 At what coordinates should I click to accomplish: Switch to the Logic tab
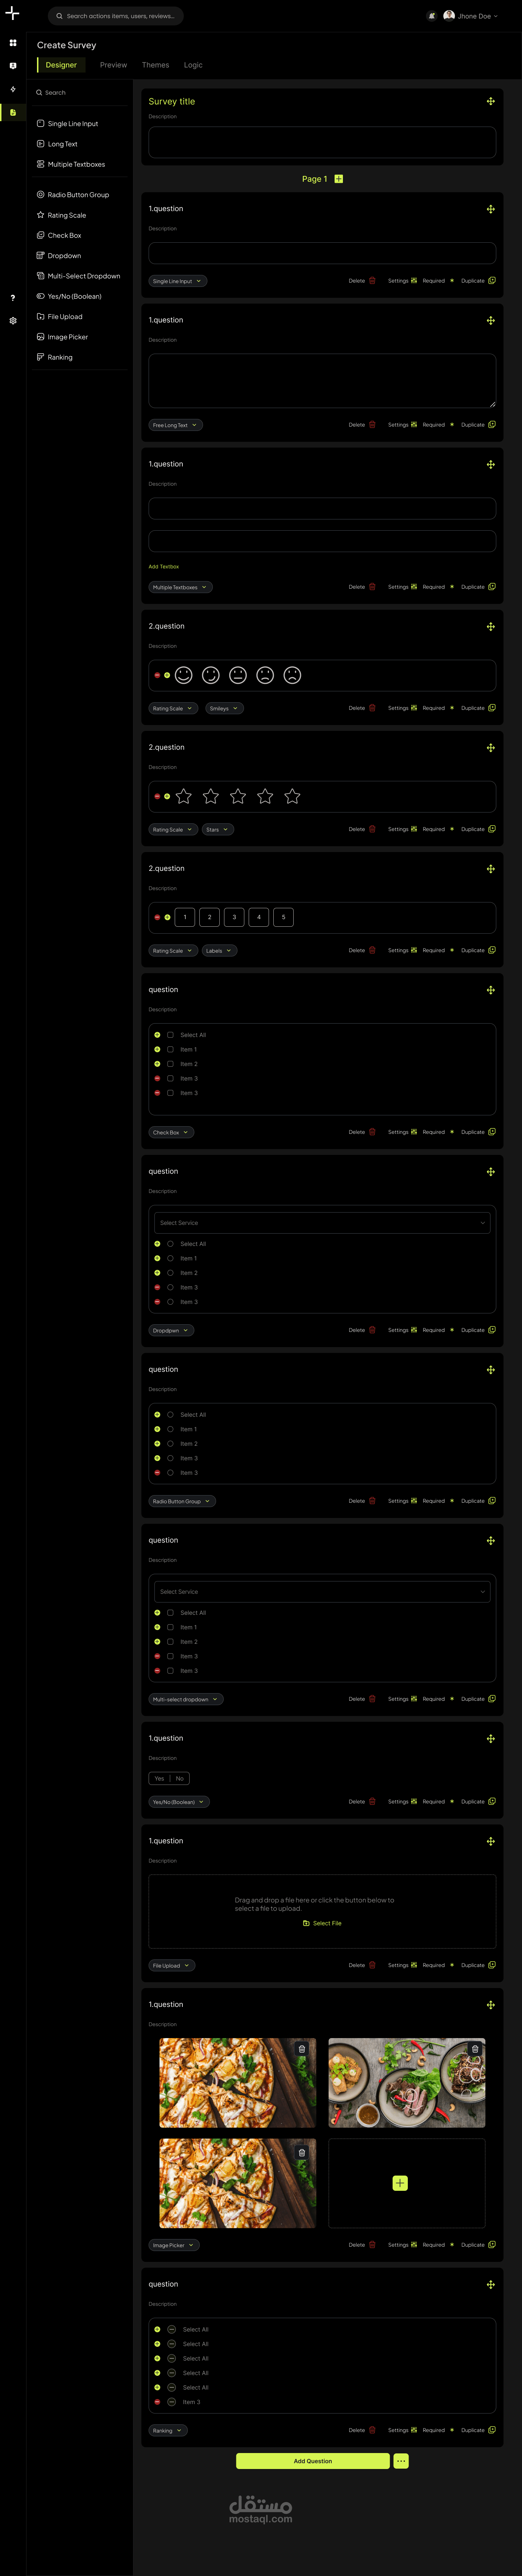click(193, 65)
